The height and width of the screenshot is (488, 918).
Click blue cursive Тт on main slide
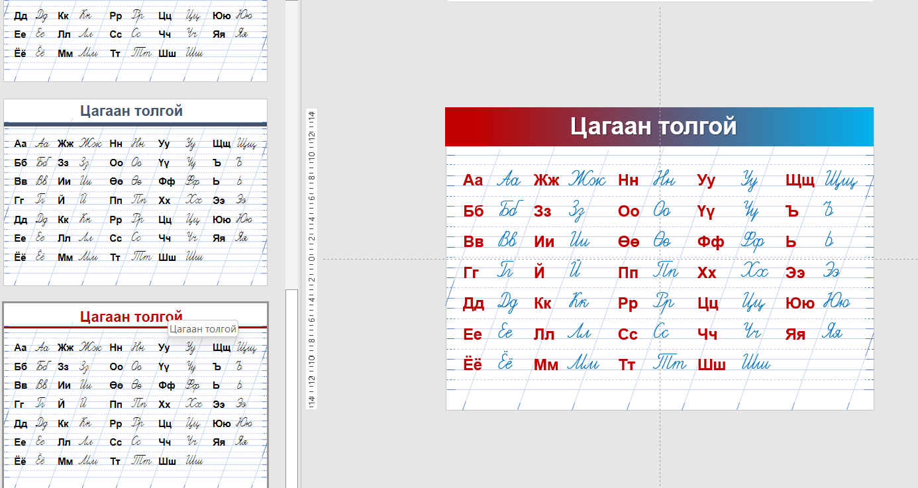coord(670,362)
